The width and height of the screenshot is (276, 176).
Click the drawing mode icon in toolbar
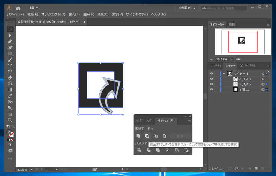(x=10, y=145)
